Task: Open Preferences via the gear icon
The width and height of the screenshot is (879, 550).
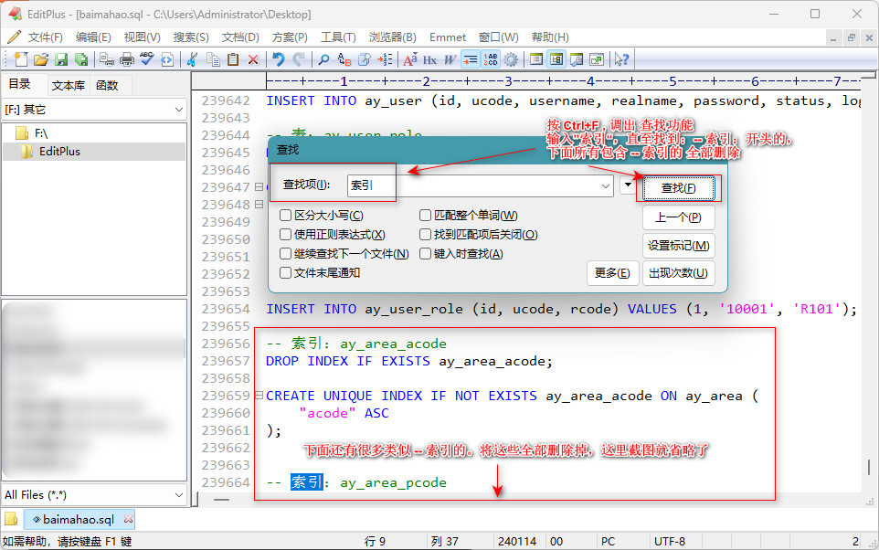Action: click(511, 59)
